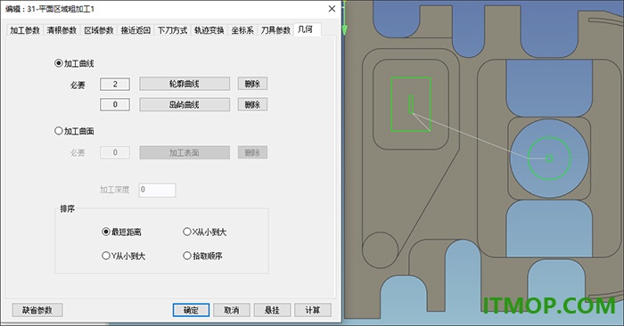Switch to the 接近返回 tab
The width and height of the screenshot is (624, 326).
coord(135,30)
